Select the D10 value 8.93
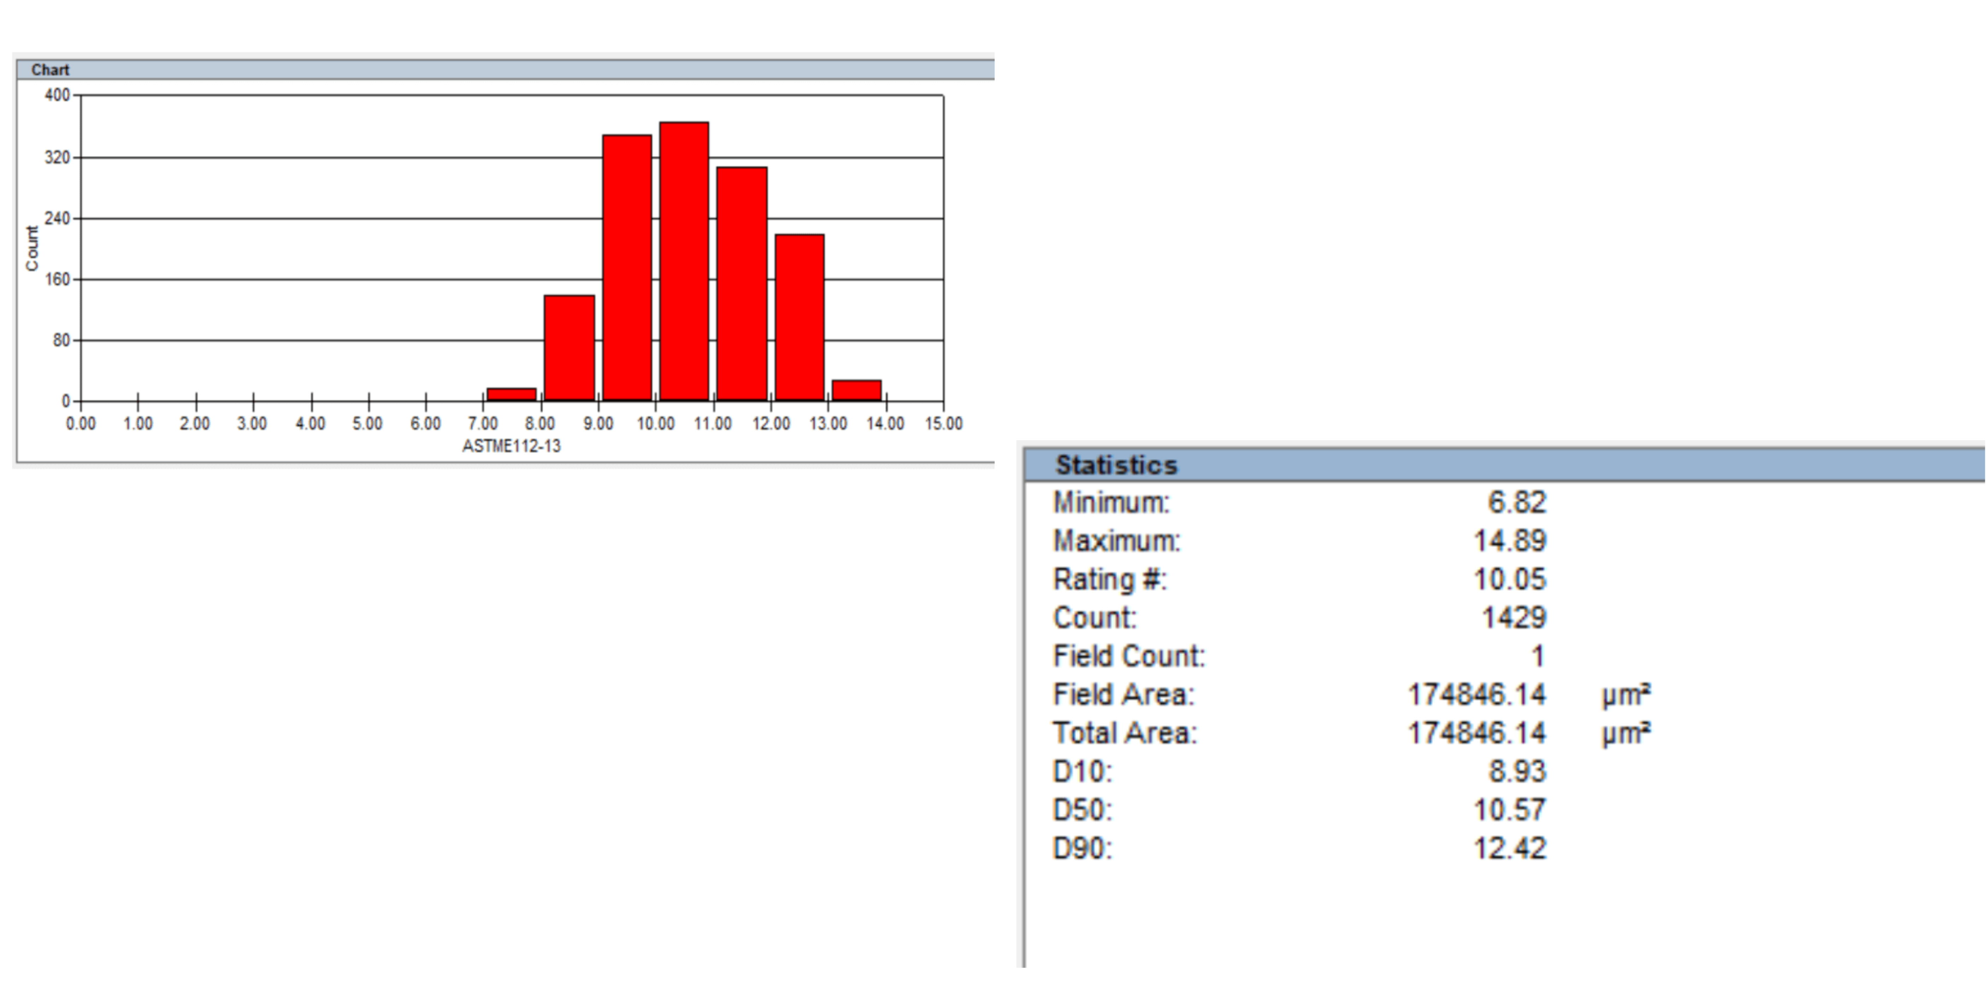 (x=1517, y=772)
